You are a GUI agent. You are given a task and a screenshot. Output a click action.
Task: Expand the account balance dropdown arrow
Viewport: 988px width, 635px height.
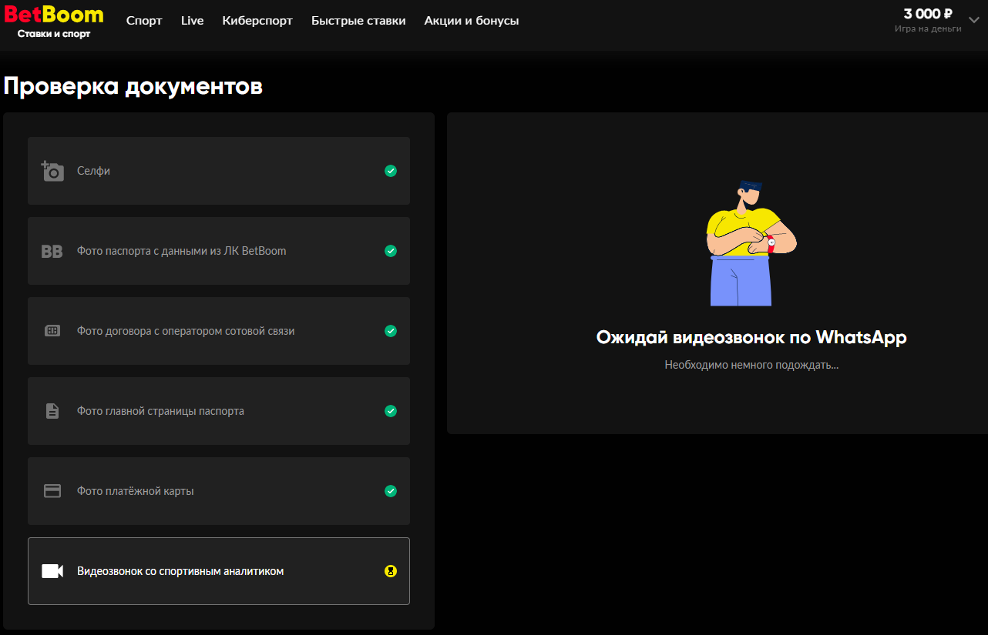[973, 21]
